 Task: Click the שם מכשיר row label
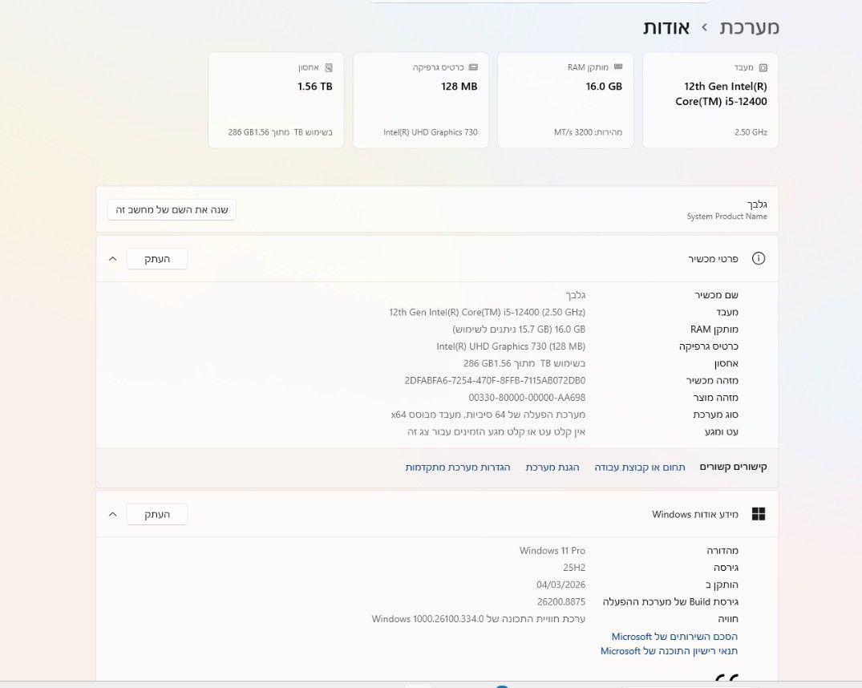click(x=716, y=295)
